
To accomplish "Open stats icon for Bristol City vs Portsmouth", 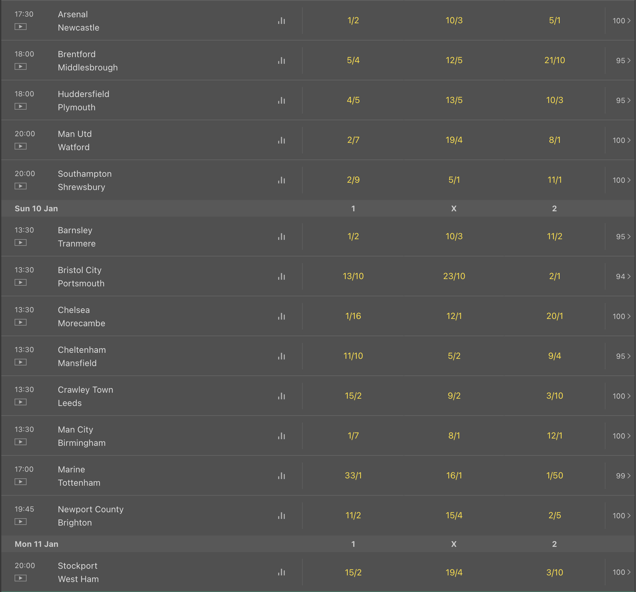I will tap(281, 276).
